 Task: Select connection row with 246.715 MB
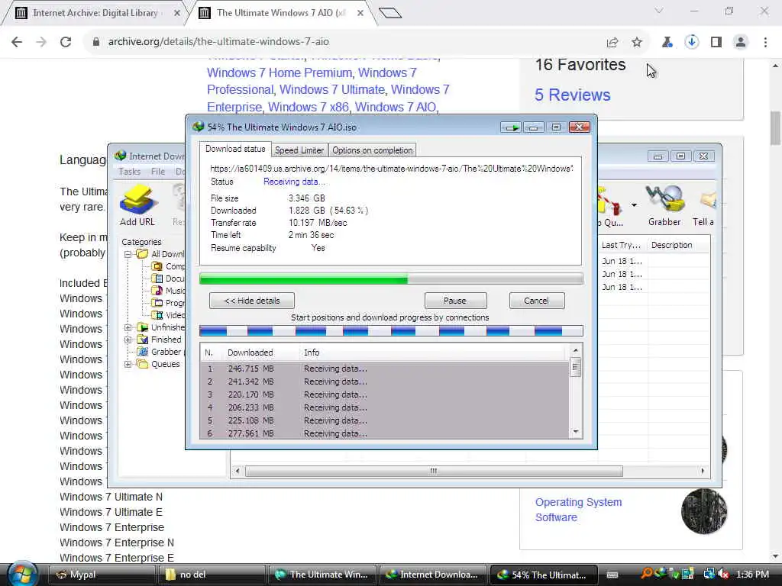384,369
